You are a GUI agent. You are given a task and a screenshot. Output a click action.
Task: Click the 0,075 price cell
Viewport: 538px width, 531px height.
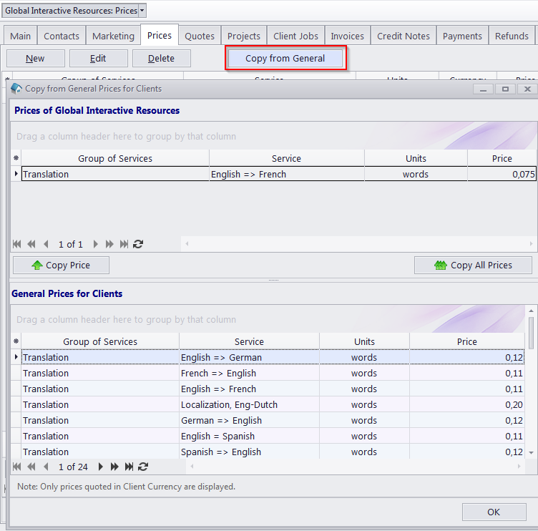[502, 175]
